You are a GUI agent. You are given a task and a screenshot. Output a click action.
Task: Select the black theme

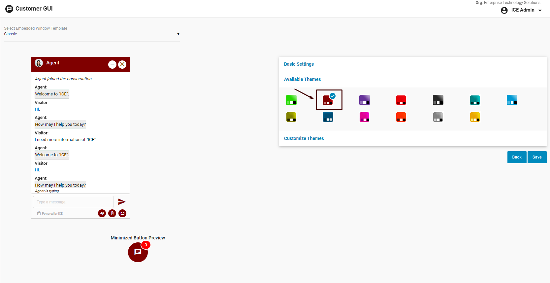pos(438,100)
